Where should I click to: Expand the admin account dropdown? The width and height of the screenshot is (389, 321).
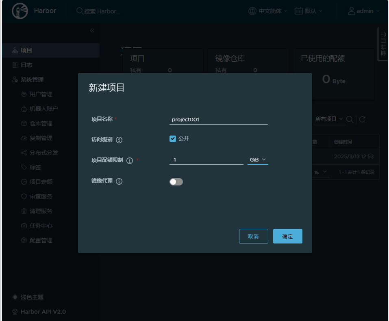tap(364, 11)
